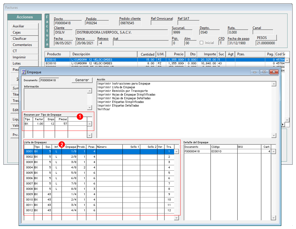Select Verificar in Acción list
The image size is (296, 229).
point(104,109)
